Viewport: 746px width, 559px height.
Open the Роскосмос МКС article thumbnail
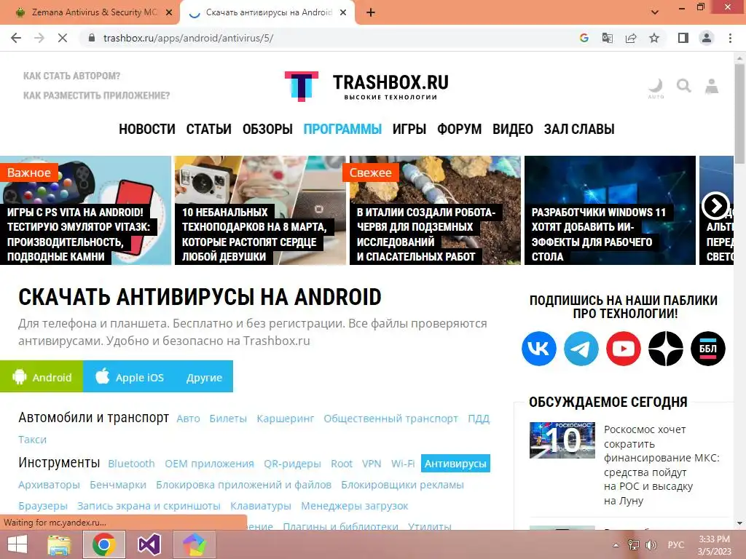click(x=562, y=440)
